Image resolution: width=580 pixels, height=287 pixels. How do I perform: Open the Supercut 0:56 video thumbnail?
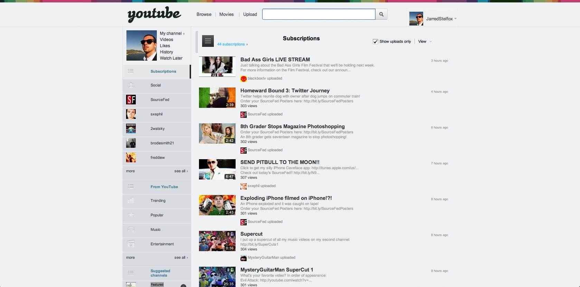point(217,241)
